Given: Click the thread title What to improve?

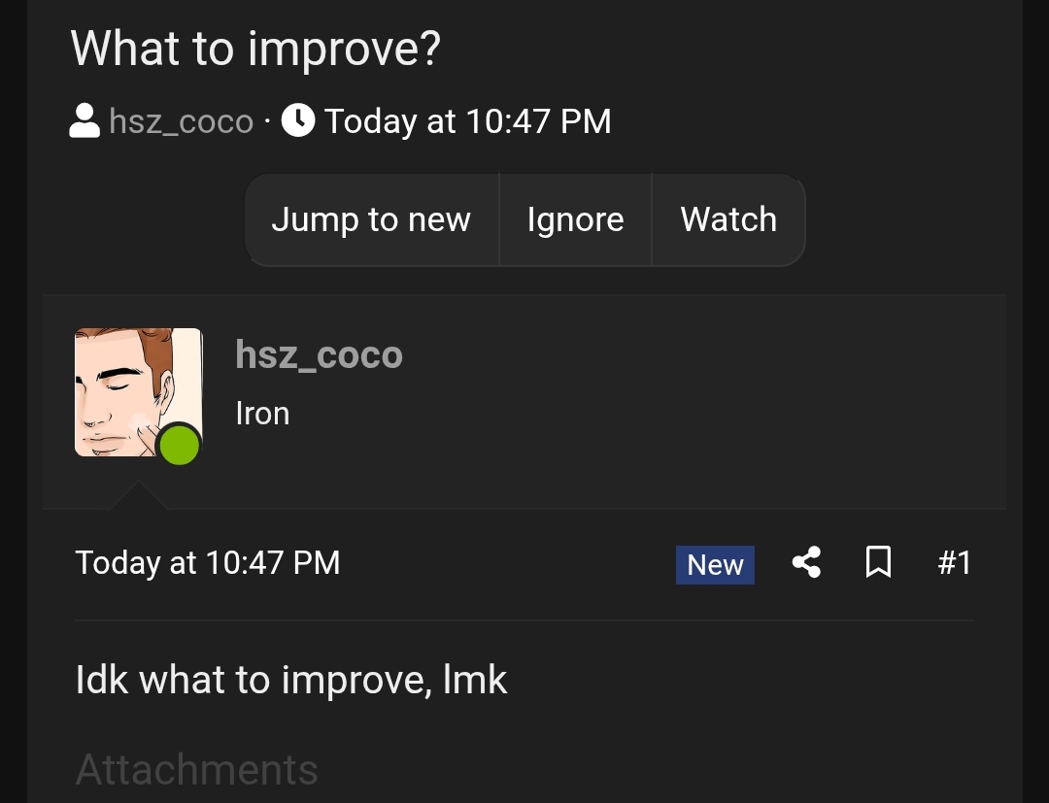Looking at the screenshot, I should click(256, 48).
